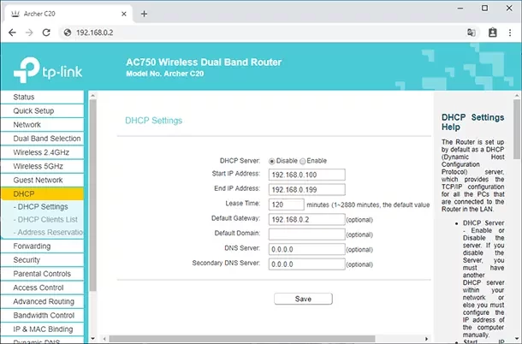Open the Security menu

click(42, 260)
